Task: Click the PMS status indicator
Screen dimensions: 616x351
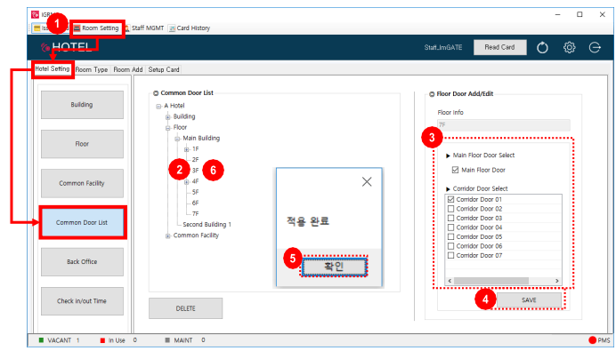Action: (x=599, y=340)
